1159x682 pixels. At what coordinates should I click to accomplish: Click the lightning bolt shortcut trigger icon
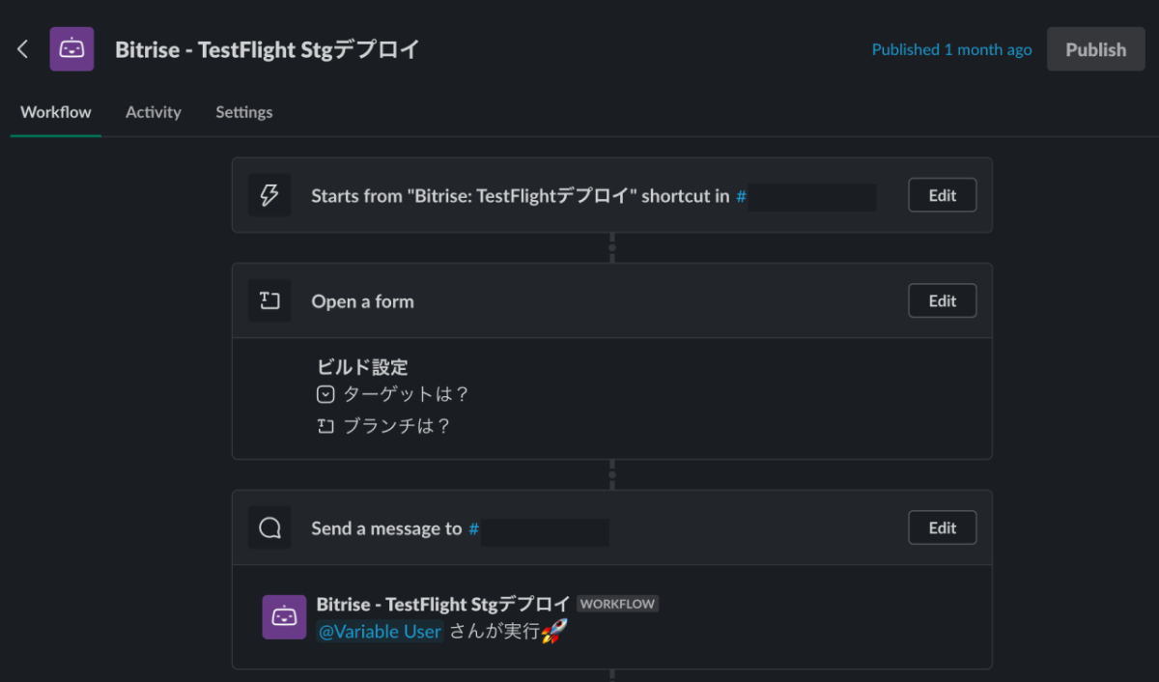tap(269, 195)
